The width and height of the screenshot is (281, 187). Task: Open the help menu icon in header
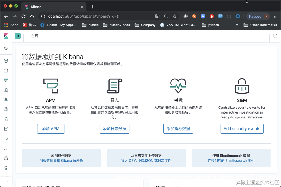pyautogui.click(x=275, y=36)
